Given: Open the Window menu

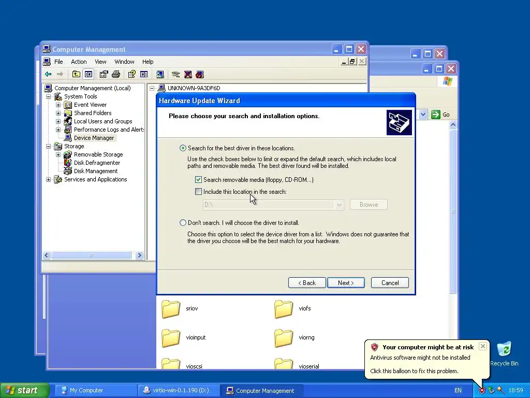Looking at the screenshot, I should point(124,62).
